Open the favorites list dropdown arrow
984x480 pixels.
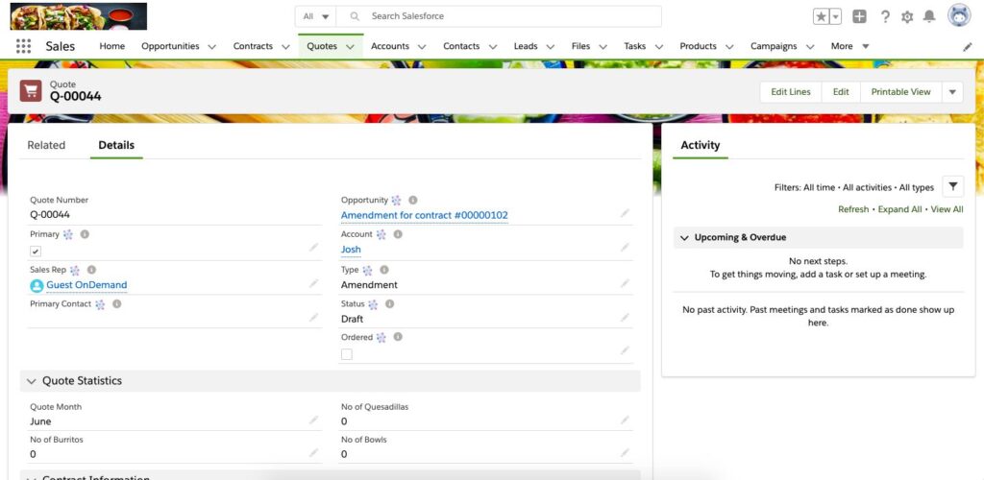point(835,17)
